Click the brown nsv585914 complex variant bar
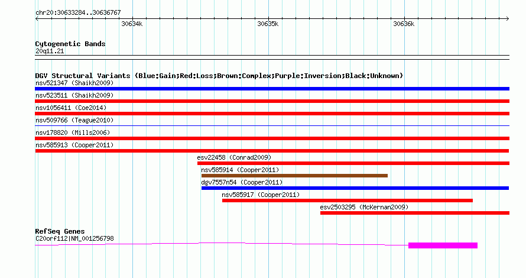Image resolution: width=526 pixels, height=278 pixels. click(x=294, y=176)
